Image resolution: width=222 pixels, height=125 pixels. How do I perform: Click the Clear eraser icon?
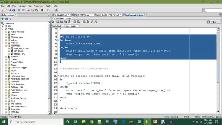coord(92,22)
